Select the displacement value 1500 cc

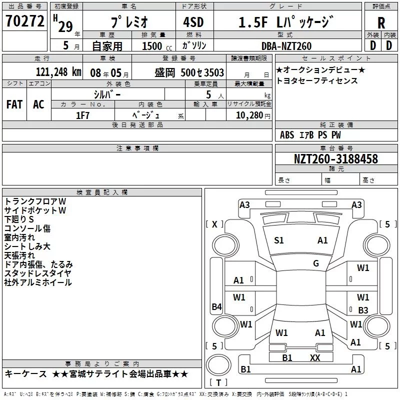(157, 46)
